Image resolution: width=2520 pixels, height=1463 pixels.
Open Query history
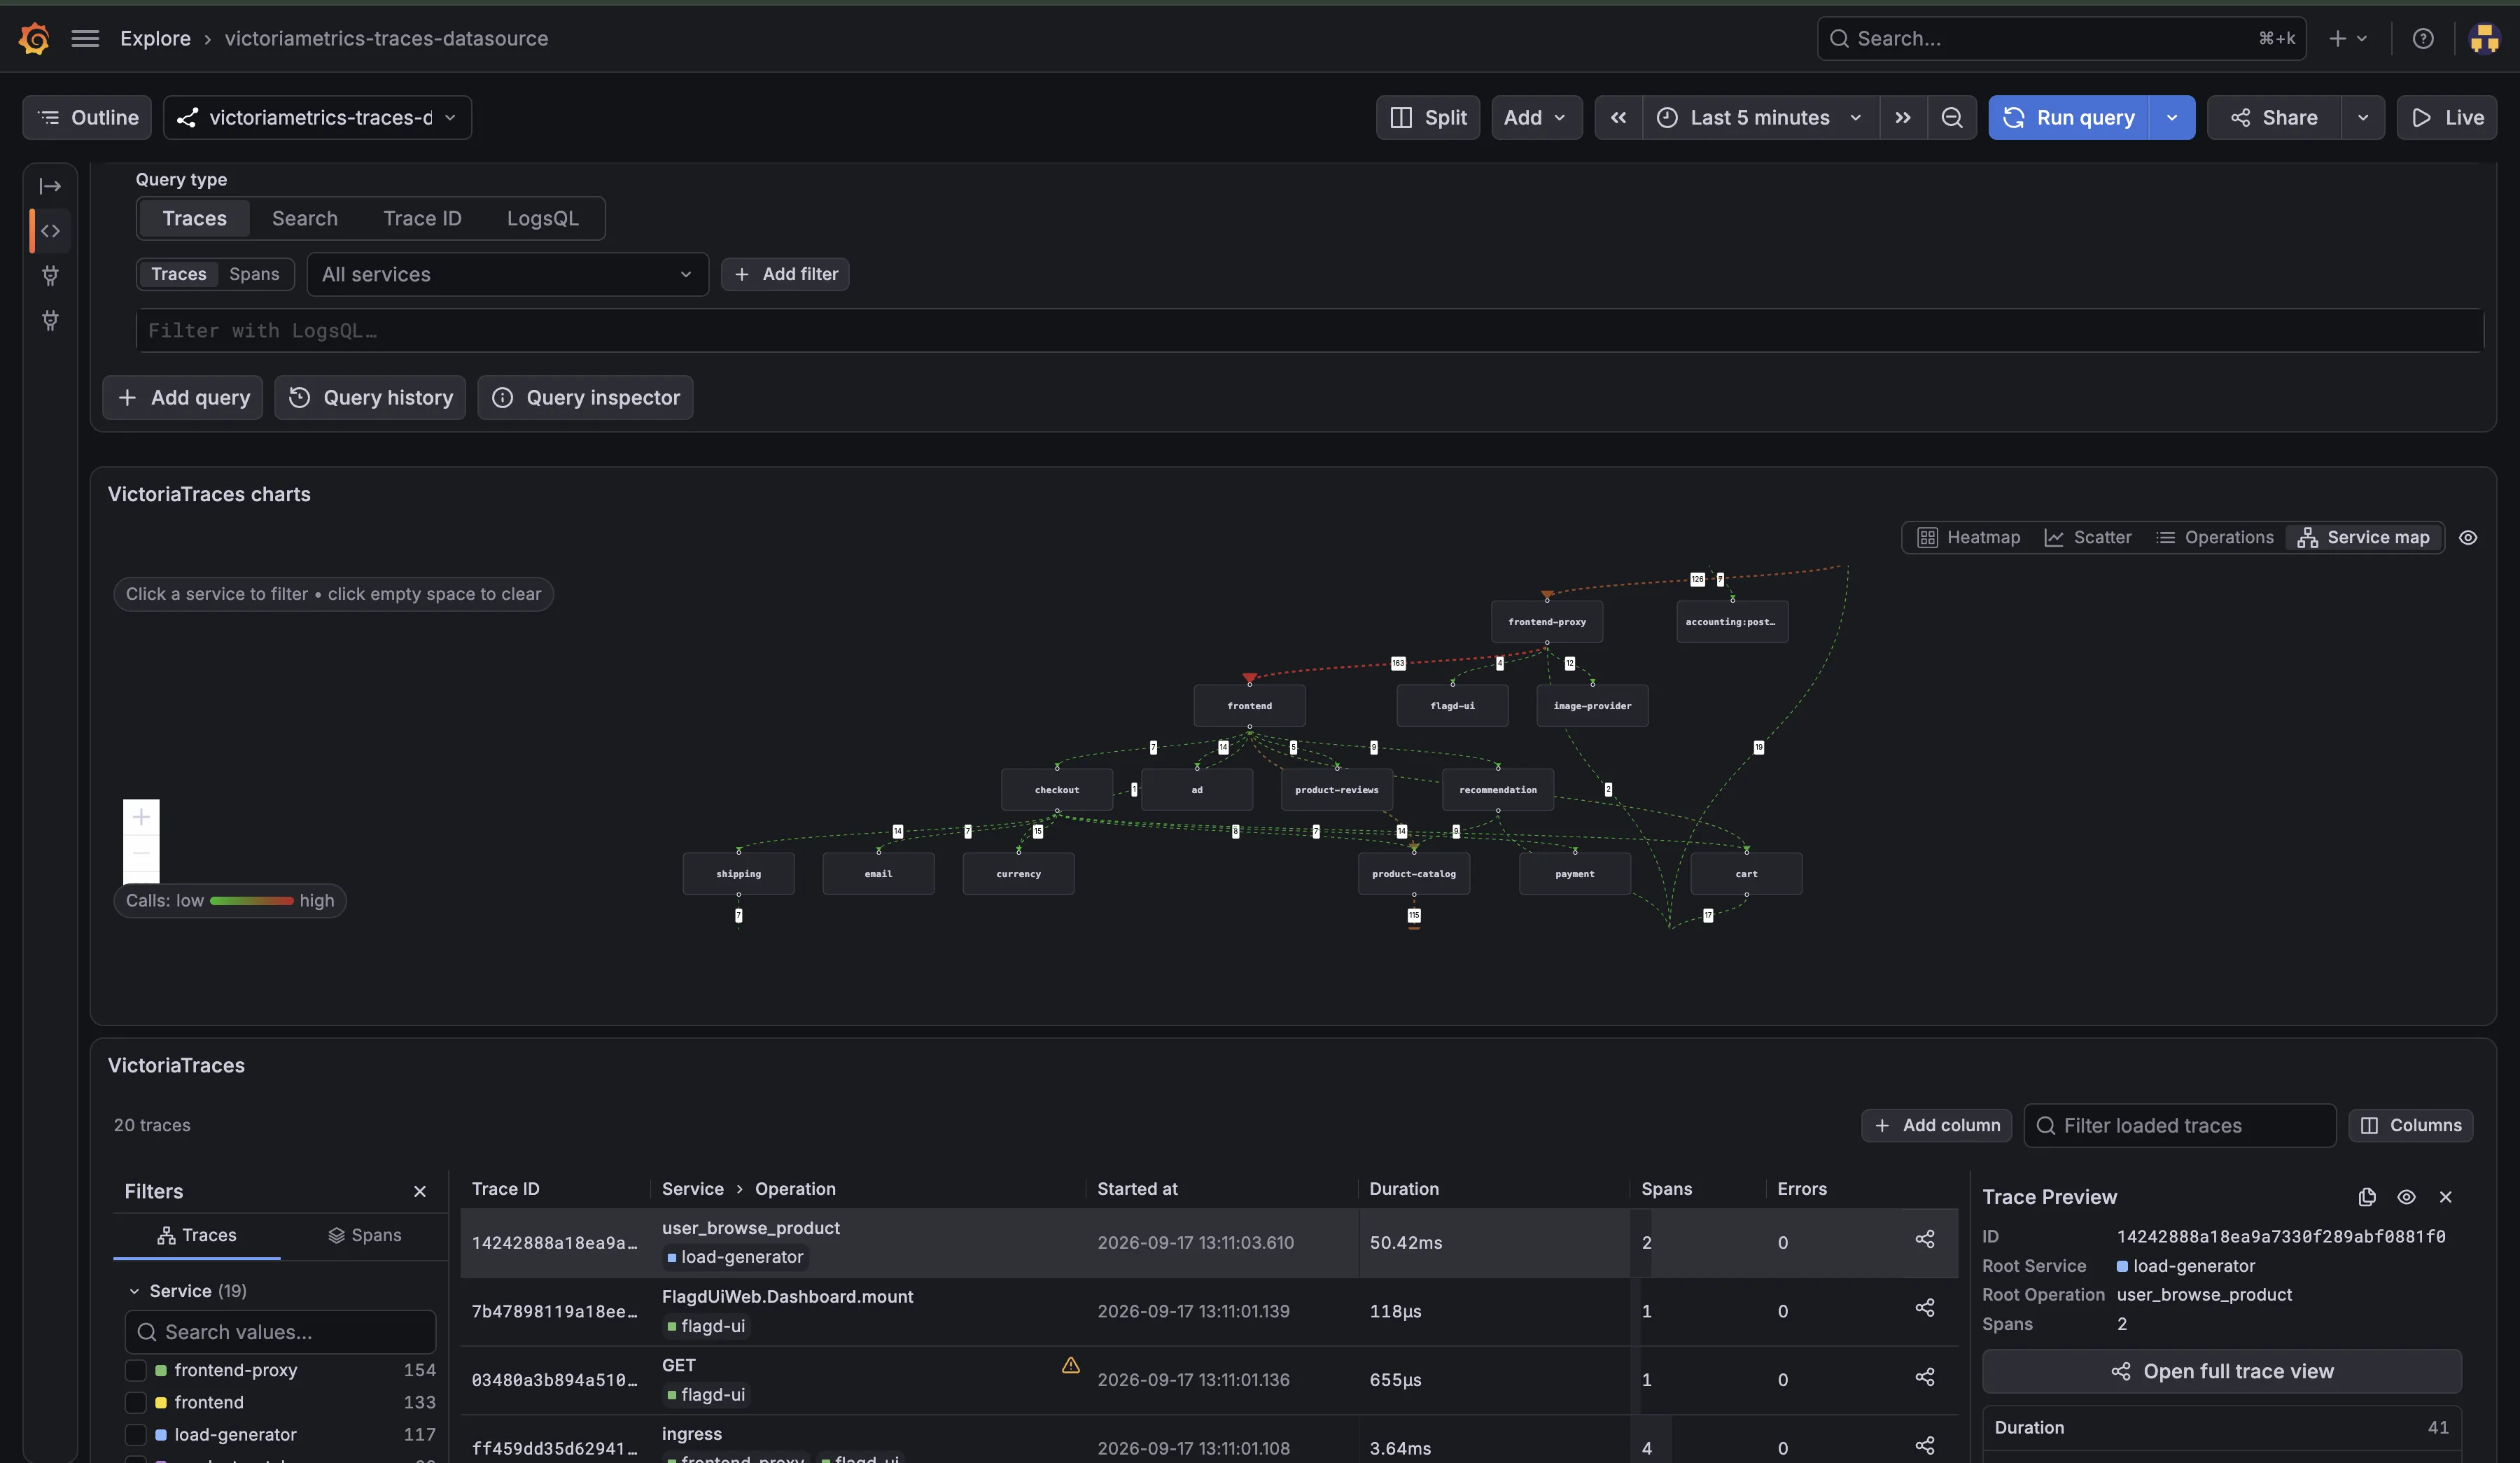coord(370,397)
